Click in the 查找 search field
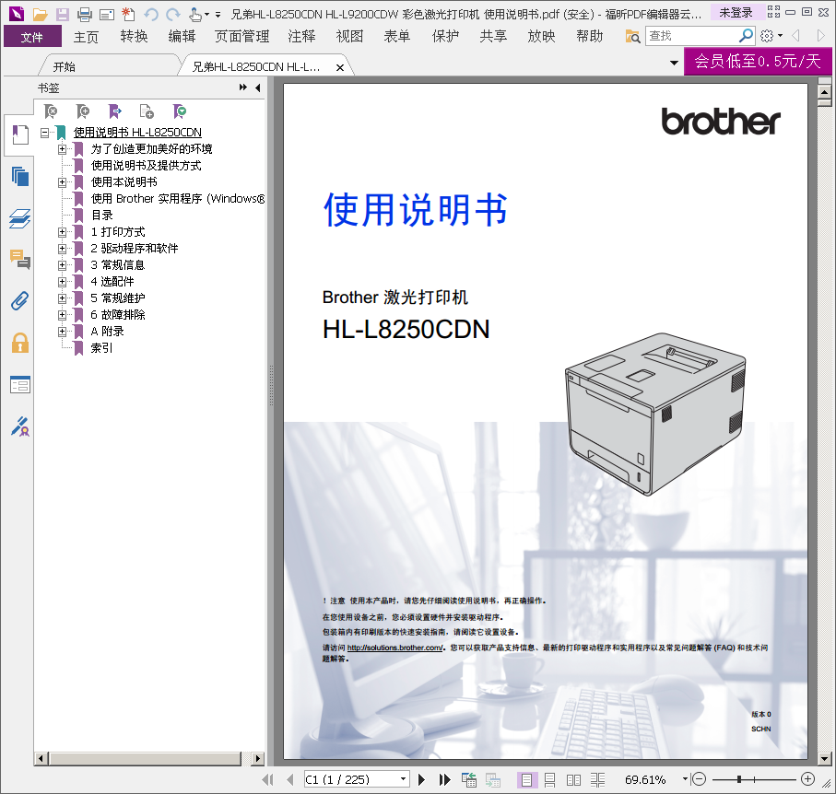The width and height of the screenshot is (836, 794). click(692, 36)
